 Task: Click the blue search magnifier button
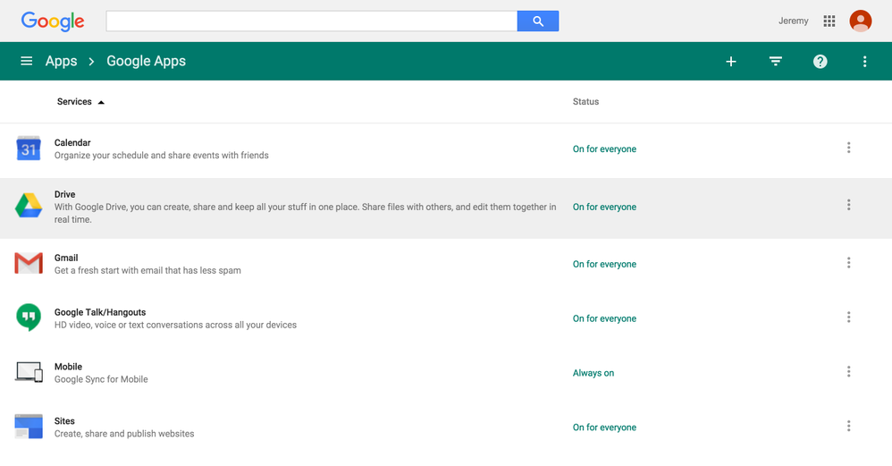(537, 21)
